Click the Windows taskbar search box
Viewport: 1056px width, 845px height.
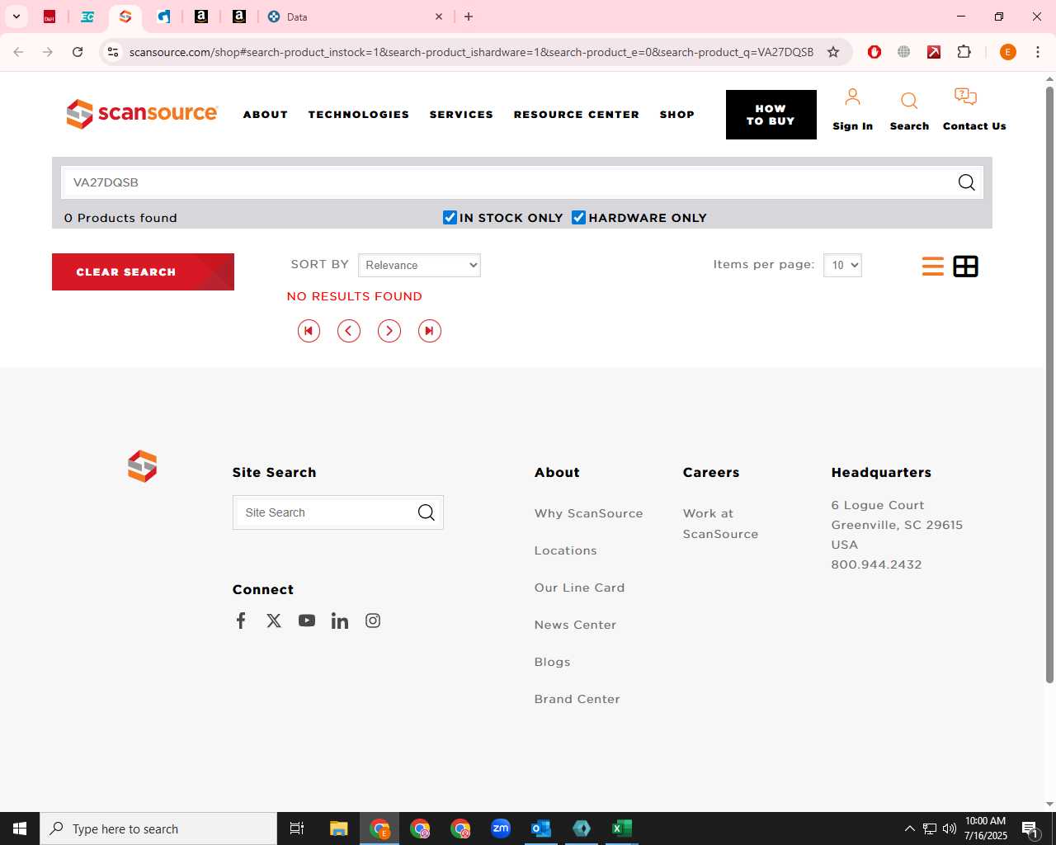tap(158, 828)
